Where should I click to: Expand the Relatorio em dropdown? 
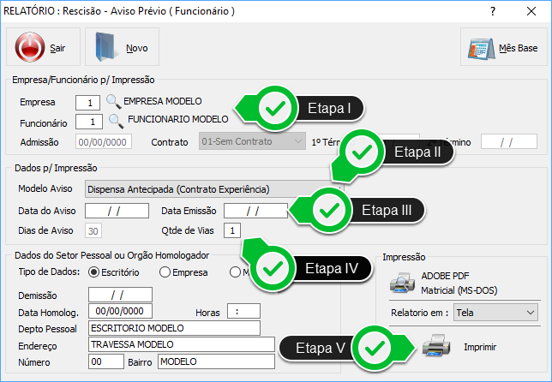495,313
